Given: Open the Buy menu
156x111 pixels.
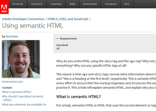Looking at the screenshot, I should (x=127, y=4).
